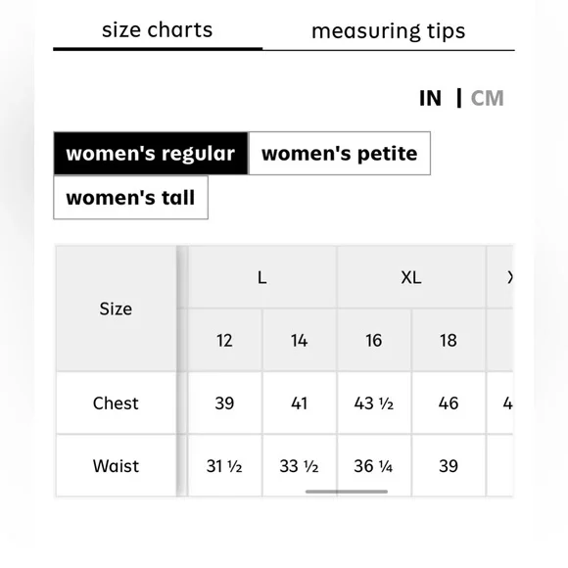Click the size 12 column cell
The image size is (568, 568).
(x=224, y=341)
